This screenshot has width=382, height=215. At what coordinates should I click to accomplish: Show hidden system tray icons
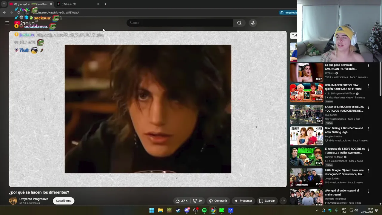coord(317,210)
